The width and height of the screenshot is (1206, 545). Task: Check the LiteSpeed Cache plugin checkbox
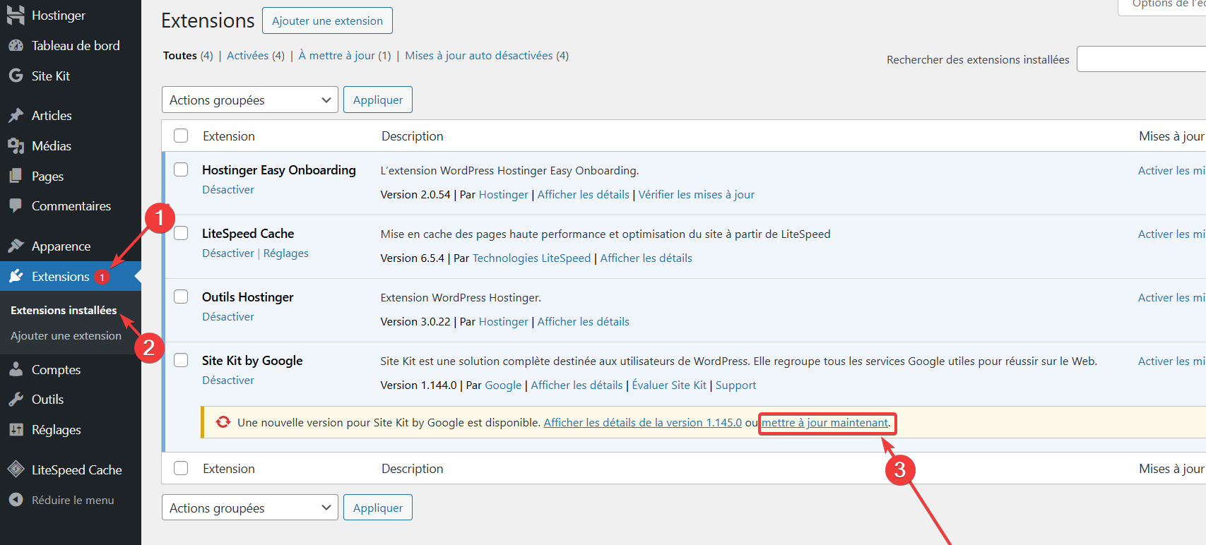[x=182, y=233]
